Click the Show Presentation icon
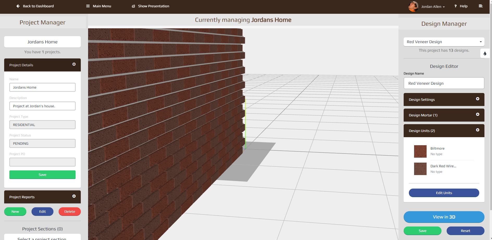 pos(133,6)
